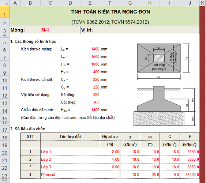The image size is (206, 183).
Task: Select the Lớp 1 name cell
Action: point(70,152)
